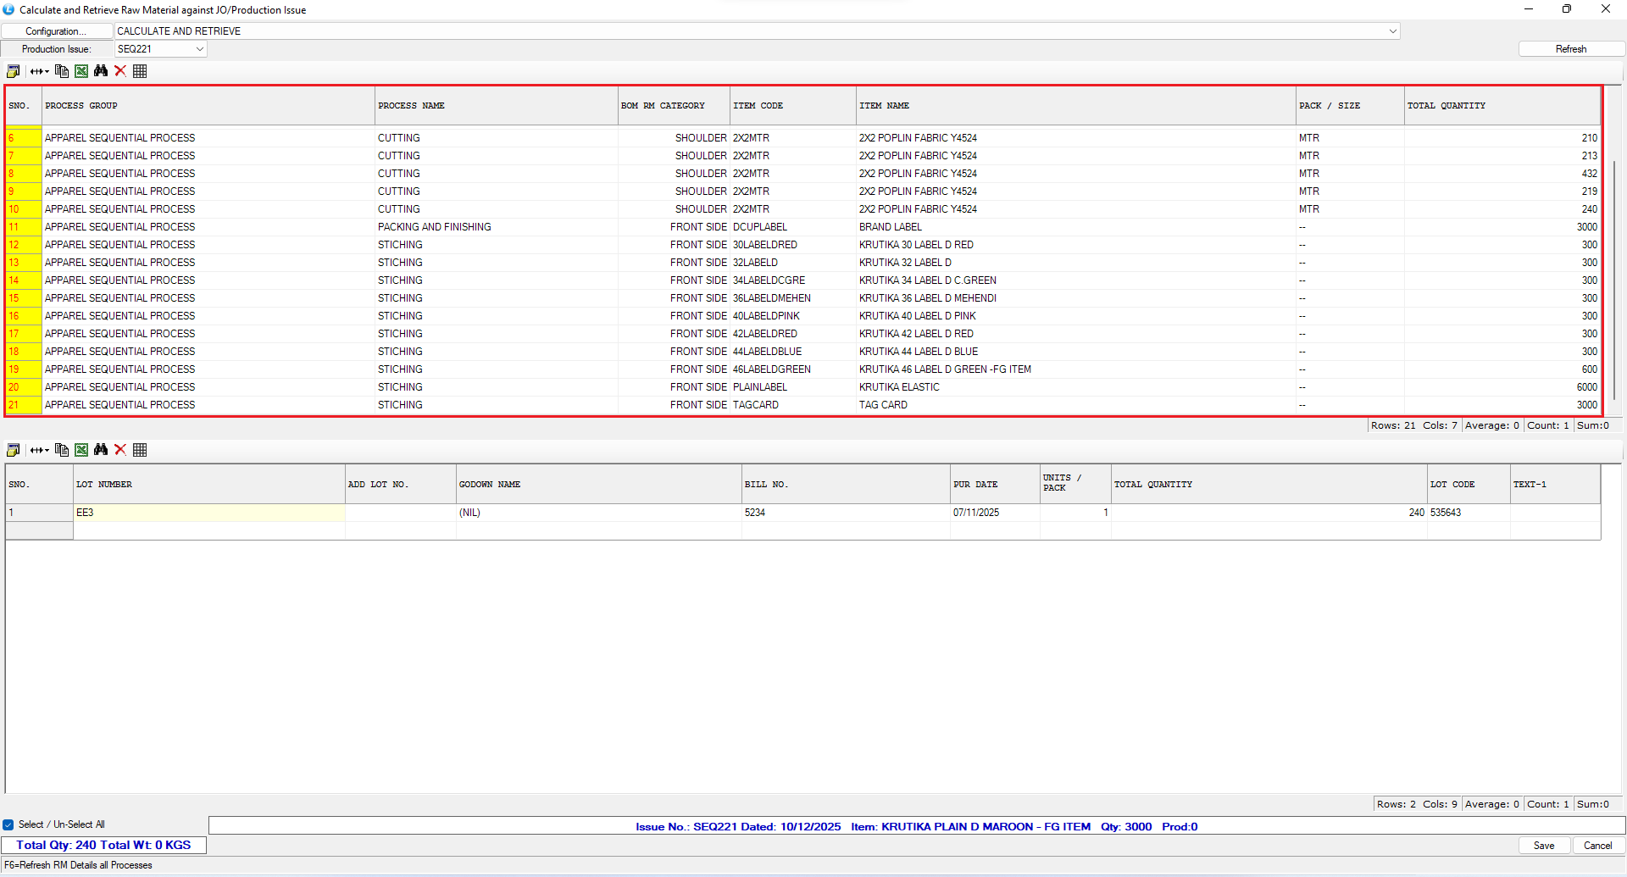Click the Configuration... button
The width and height of the screenshot is (1627, 877).
[x=56, y=31]
